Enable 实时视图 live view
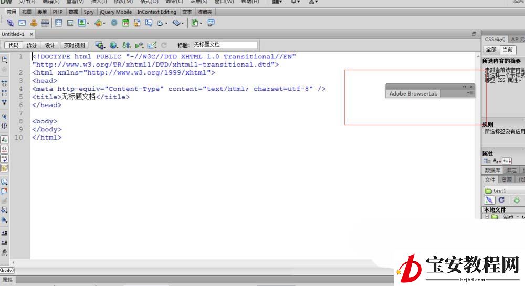This screenshot has height=286, width=525. 75,45
